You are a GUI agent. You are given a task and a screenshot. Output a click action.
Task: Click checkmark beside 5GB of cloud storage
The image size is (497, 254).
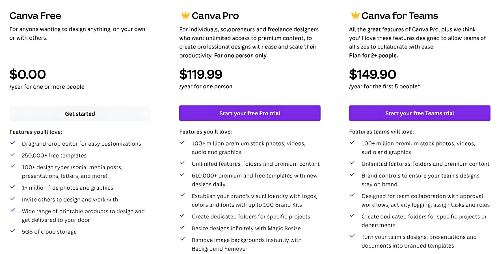coord(13,231)
